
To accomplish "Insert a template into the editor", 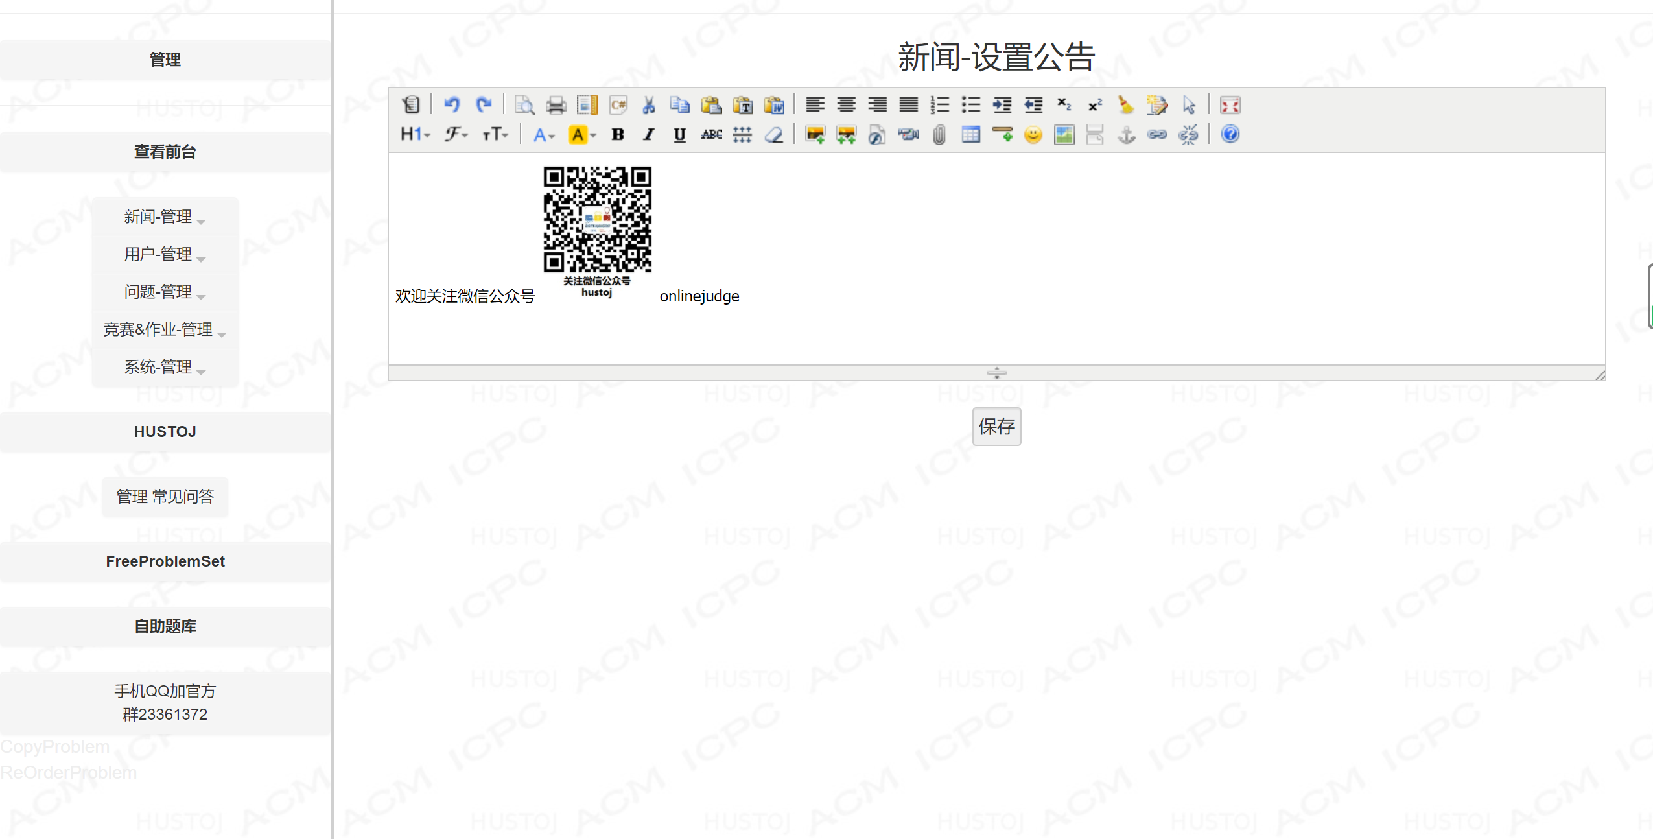I will point(587,104).
